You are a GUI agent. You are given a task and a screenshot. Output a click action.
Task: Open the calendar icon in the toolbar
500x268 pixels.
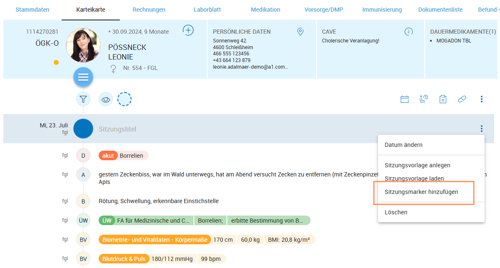coord(404,99)
